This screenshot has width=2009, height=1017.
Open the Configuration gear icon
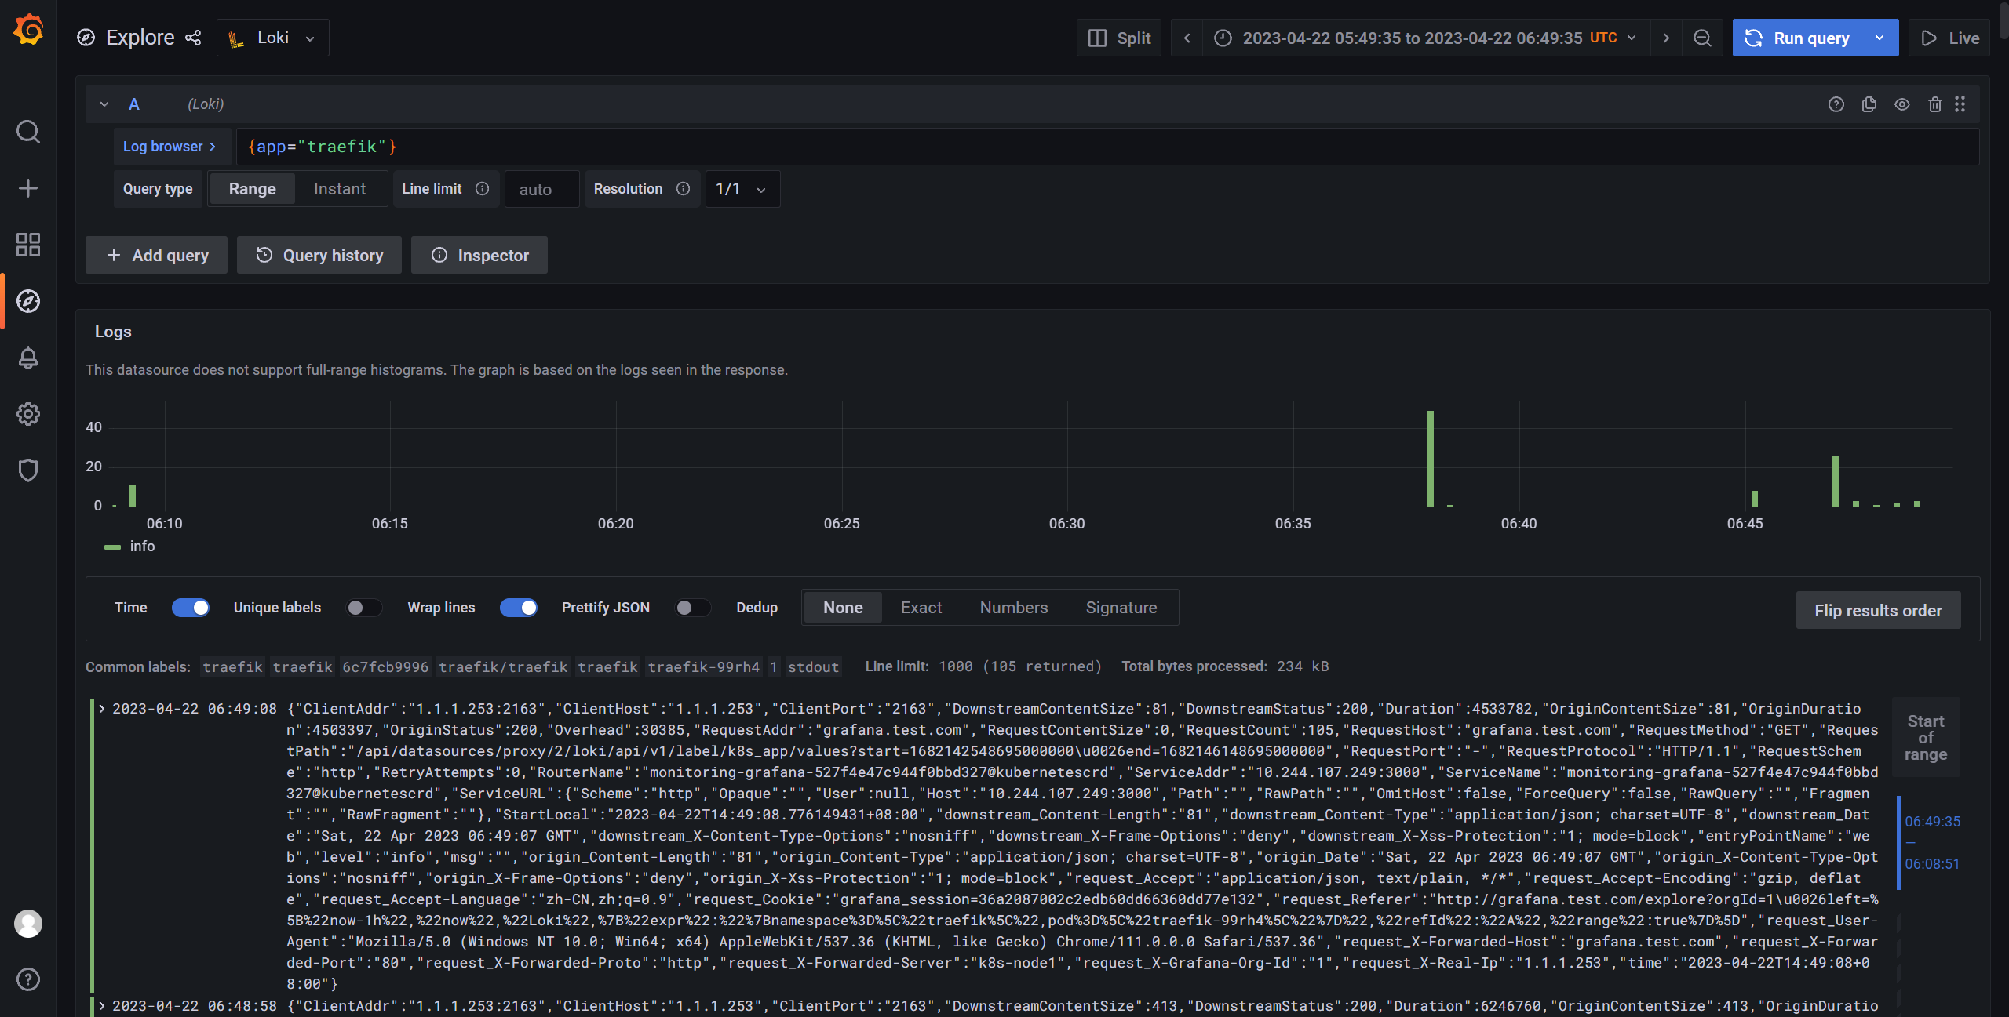28,414
